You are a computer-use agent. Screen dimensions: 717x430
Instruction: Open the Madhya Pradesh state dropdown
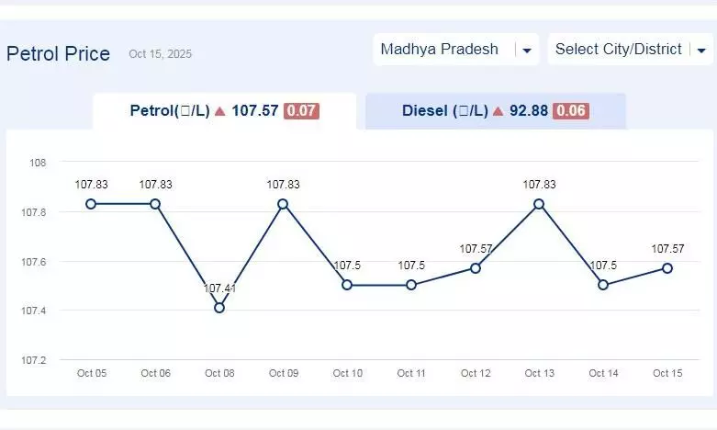tap(441, 50)
